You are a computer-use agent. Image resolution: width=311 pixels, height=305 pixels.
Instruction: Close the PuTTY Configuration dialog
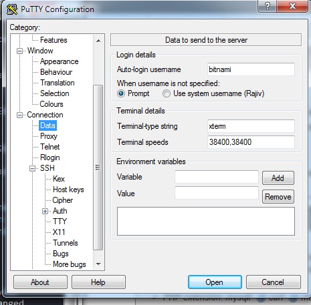tap(292, 6)
